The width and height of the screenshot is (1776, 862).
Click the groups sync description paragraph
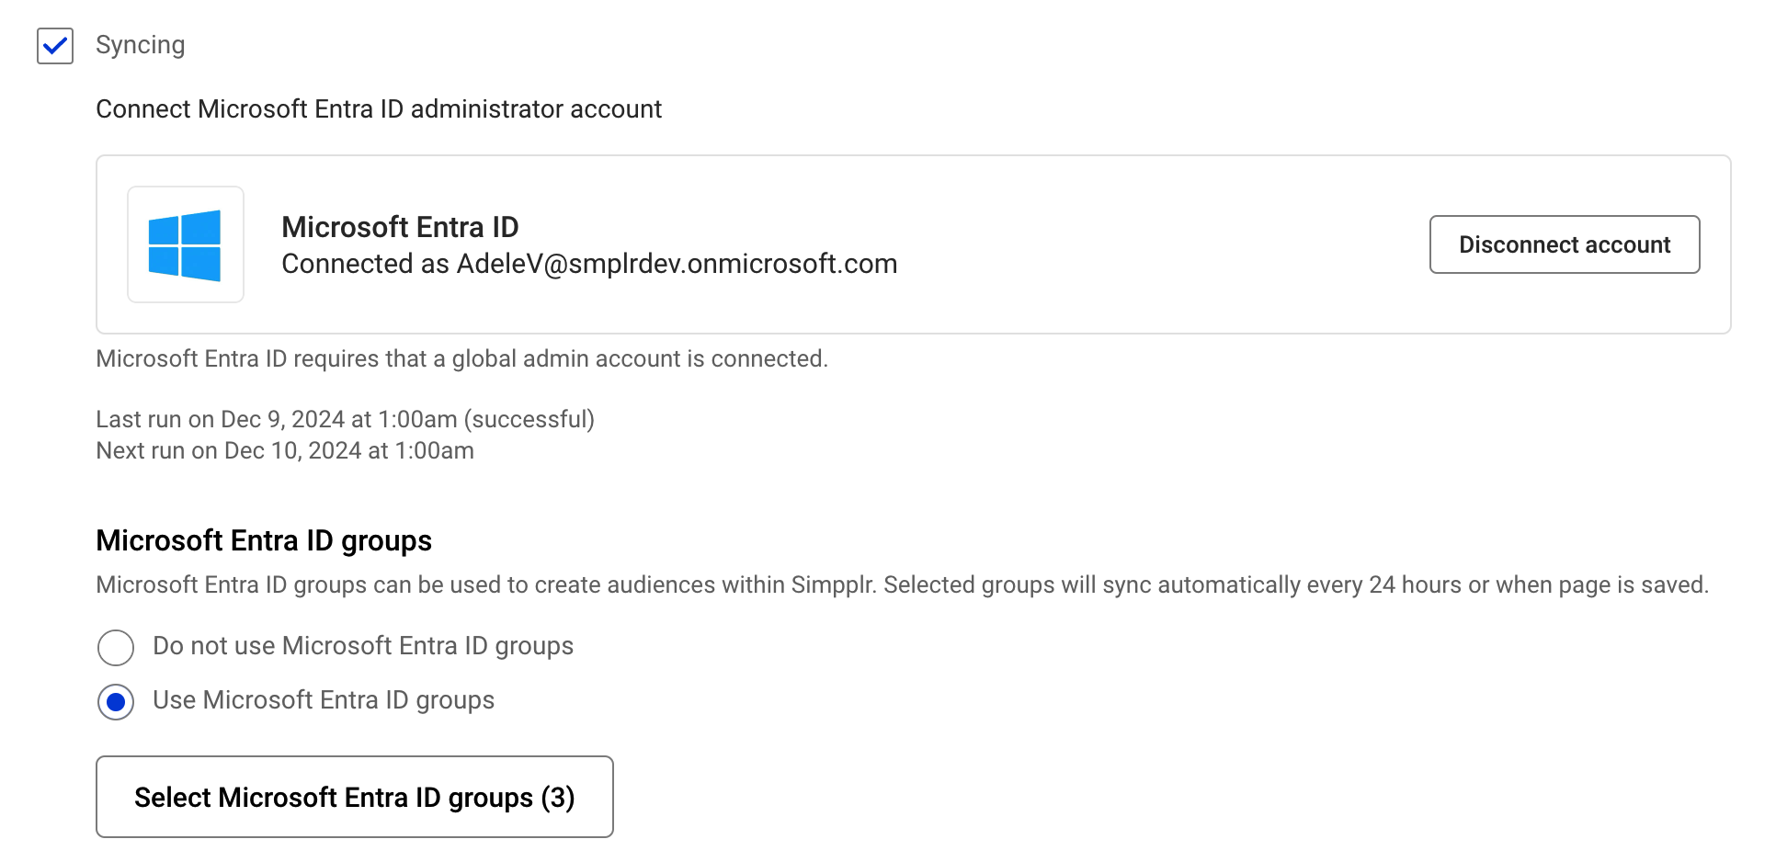pyautogui.click(x=901, y=585)
